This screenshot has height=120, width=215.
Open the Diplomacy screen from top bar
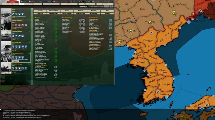click(x=87, y=4)
